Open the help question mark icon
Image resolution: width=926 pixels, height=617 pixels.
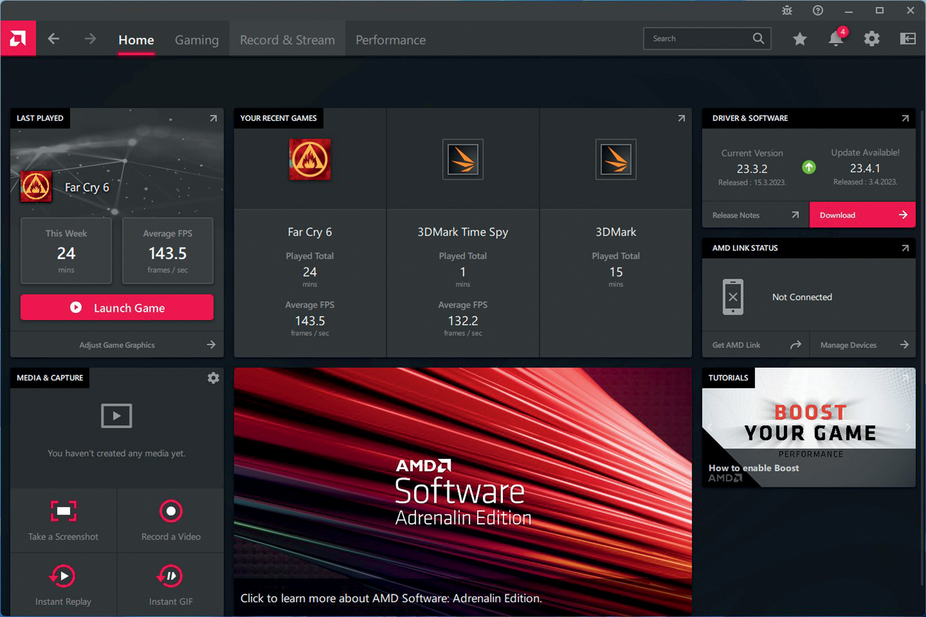coord(818,10)
